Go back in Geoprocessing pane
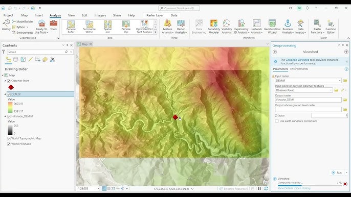Image resolution: width=351 pixels, height=197 pixels. pyautogui.click(x=275, y=52)
